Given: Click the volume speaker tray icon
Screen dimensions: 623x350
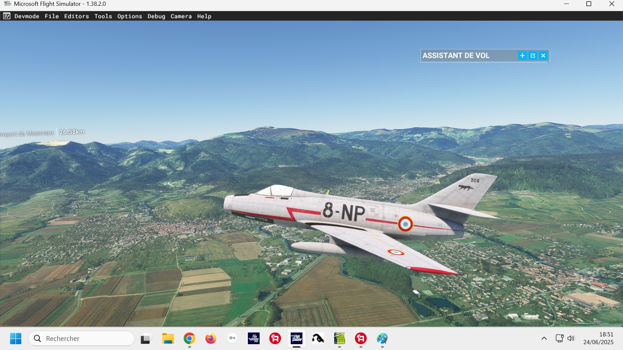Looking at the screenshot, I should pos(571,338).
